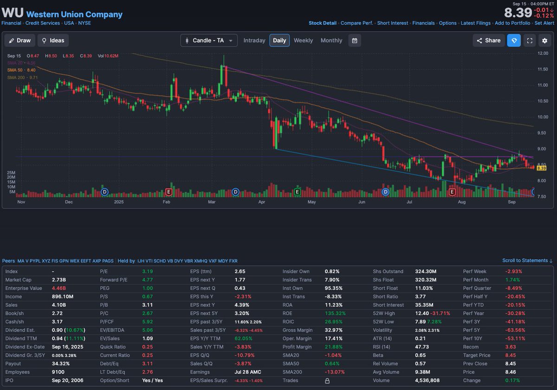The height and width of the screenshot is (390, 557).
Task: Open fund ticker SCHD
Action: click(160, 261)
